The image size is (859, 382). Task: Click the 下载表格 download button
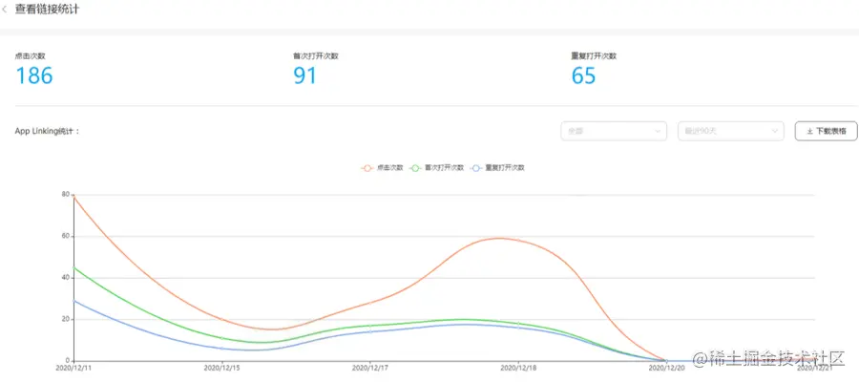[x=827, y=131]
